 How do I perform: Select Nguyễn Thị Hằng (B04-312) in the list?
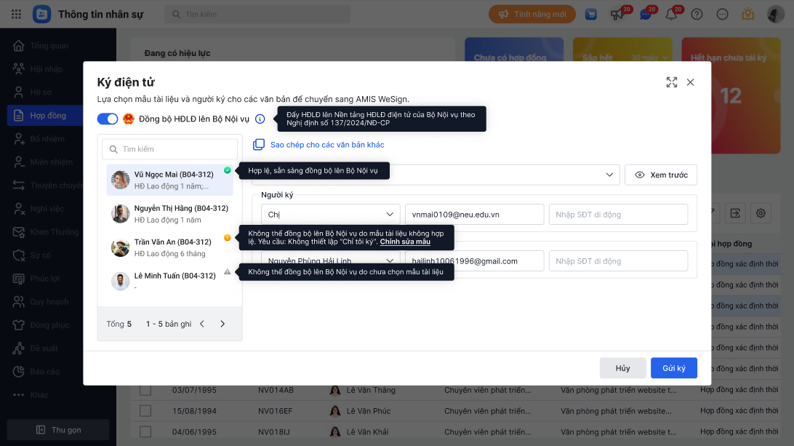point(169,214)
